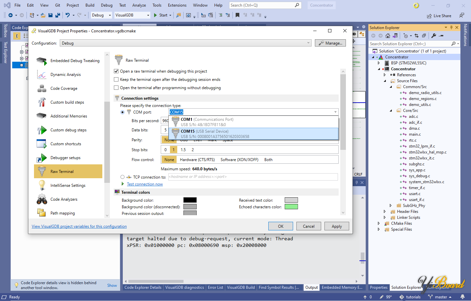Click the Apply button
The height and width of the screenshot is (301, 471).
[337, 226]
